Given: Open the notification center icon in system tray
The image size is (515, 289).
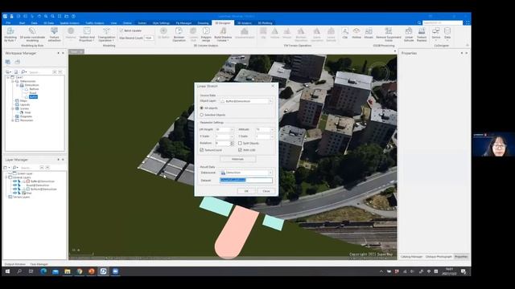Looking at the screenshot, I should (x=463, y=271).
